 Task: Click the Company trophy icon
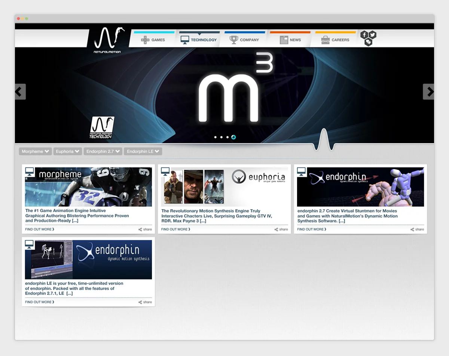[x=234, y=40]
